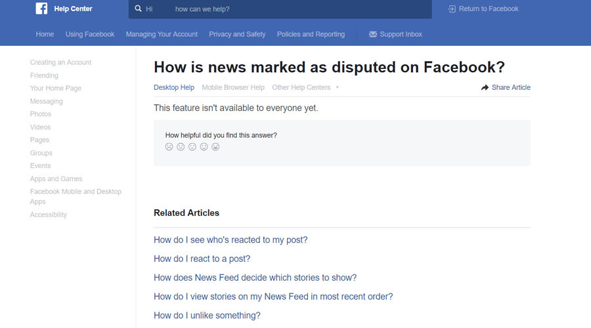Image resolution: width=591 pixels, height=328 pixels.
Task: Open Videos in sidebar
Action: pos(40,127)
